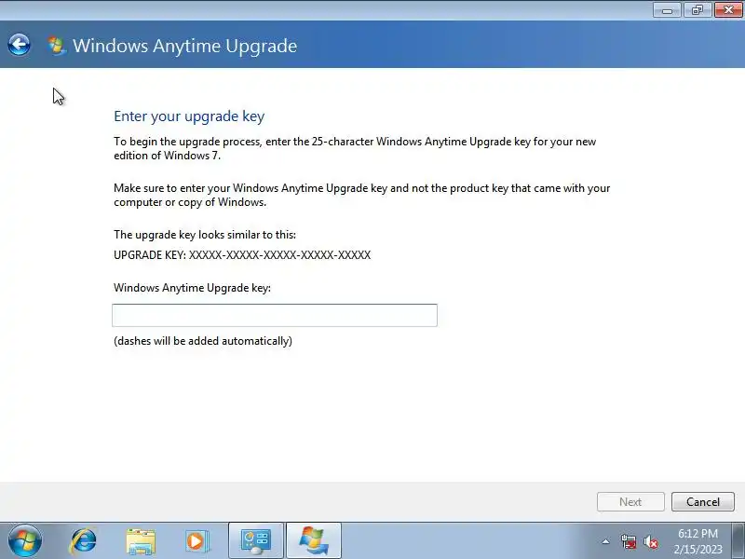
Task: Open Windows Media Player from taskbar
Action: [x=196, y=541]
